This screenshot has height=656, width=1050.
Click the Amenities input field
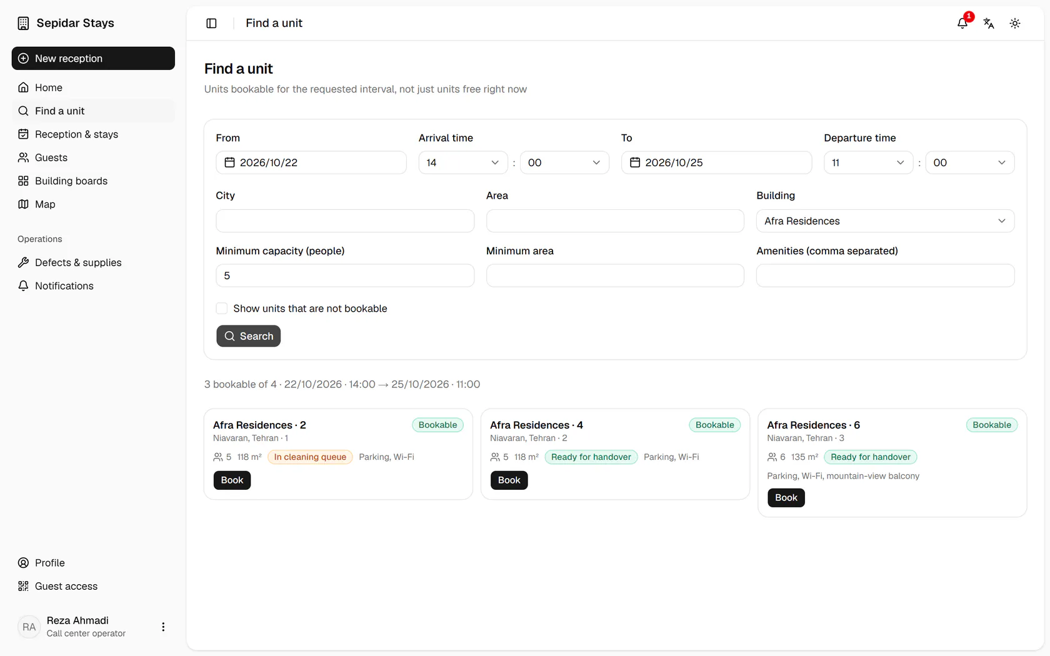(x=885, y=276)
